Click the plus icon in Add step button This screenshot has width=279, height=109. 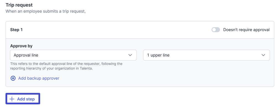(x=12, y=99)
